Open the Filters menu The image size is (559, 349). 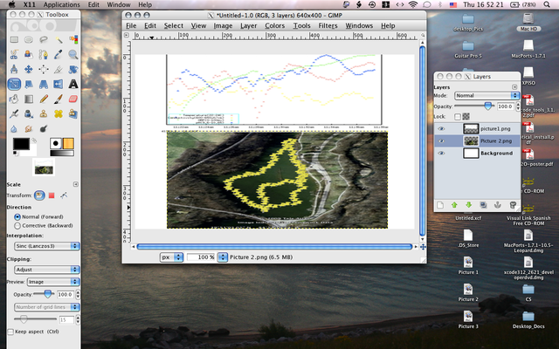pyautogui.click(x=328, y=25)
